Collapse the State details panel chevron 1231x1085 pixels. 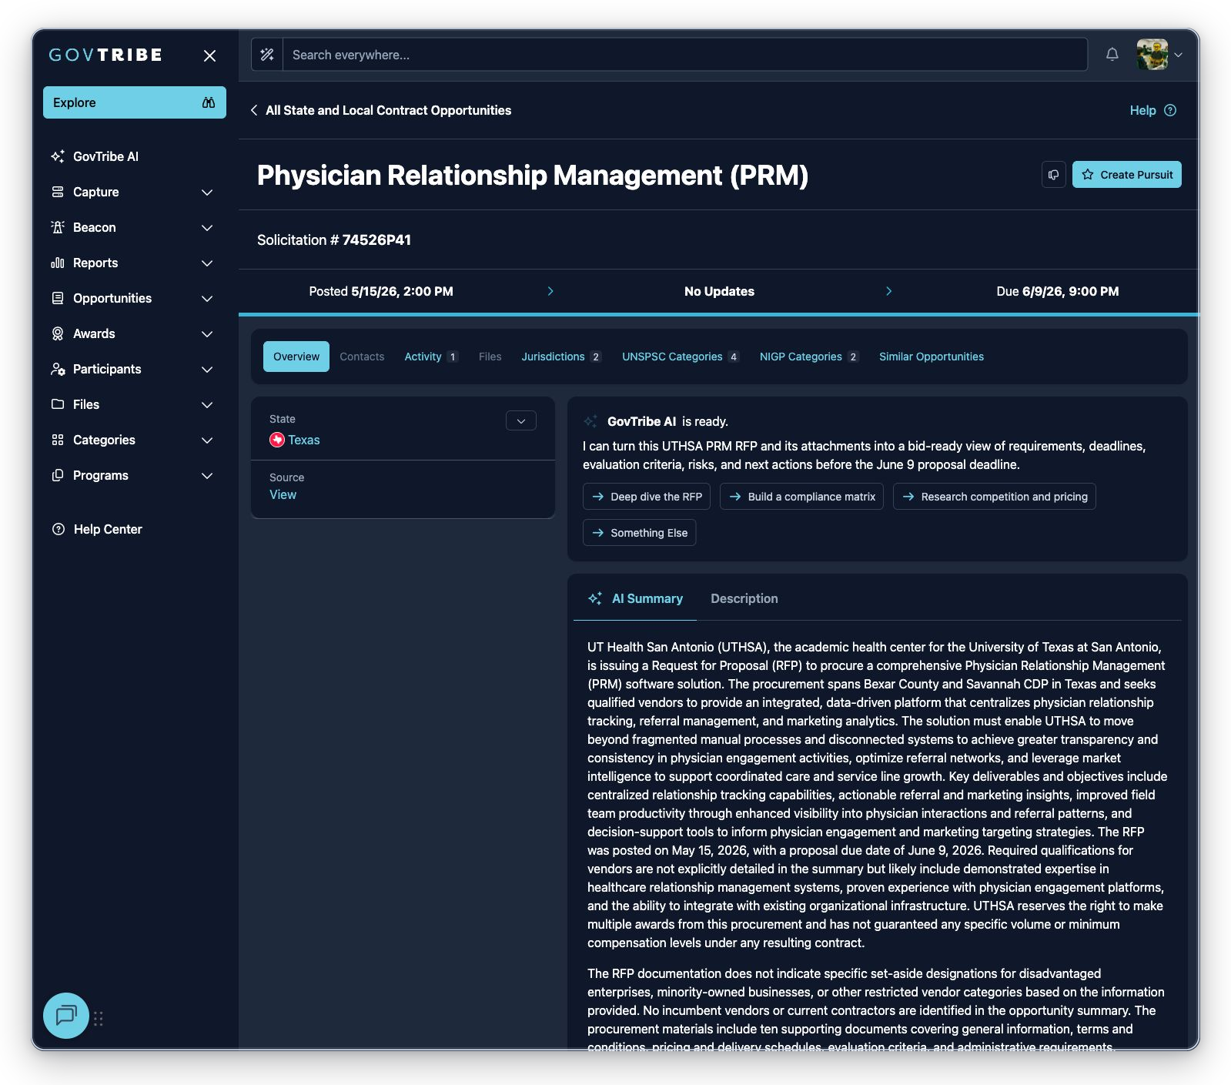(x=521, y=420)
